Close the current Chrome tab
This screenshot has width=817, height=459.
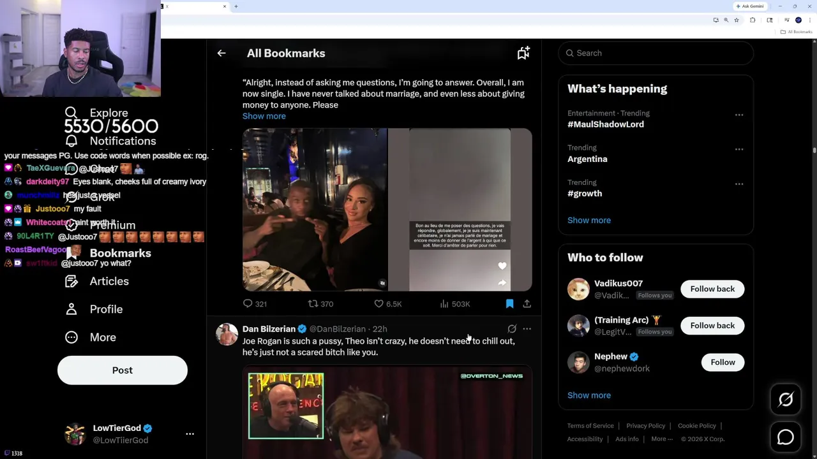click(225, 6)
